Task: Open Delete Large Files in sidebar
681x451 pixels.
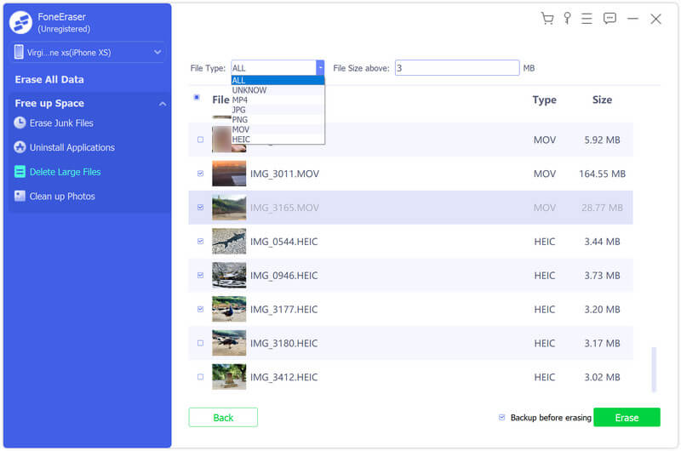Action: point(65,172)
